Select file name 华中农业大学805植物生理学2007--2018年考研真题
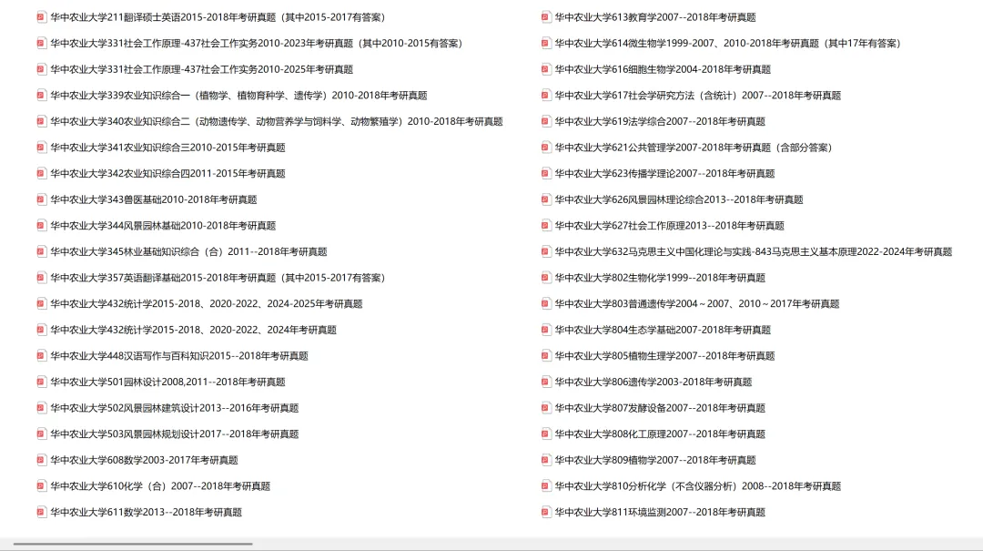This screenshot has width=983, height=551. [664, 356]
